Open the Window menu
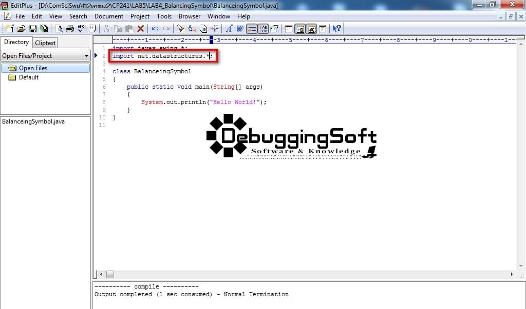This screenshot has width=526, height=309. 219,16
